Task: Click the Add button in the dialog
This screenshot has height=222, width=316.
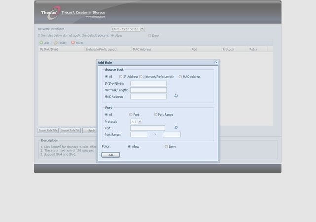Action: point(111,155)
